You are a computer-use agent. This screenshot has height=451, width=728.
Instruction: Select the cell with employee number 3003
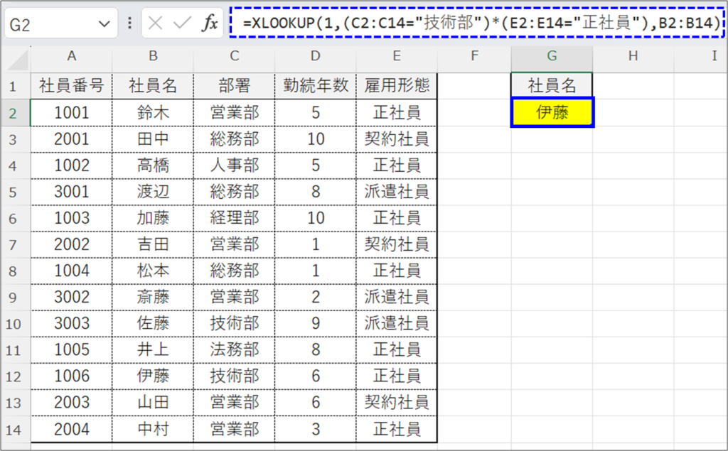[71, 324]
